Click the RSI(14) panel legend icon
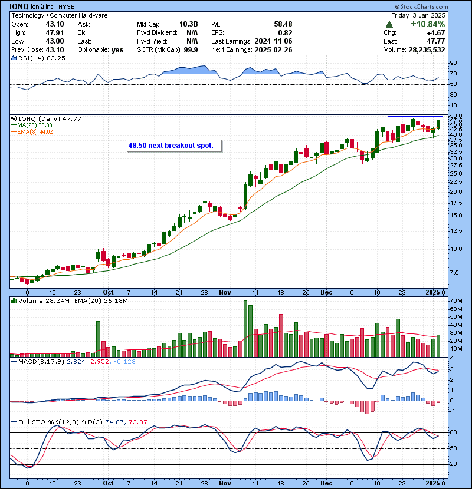 [14, 58]
